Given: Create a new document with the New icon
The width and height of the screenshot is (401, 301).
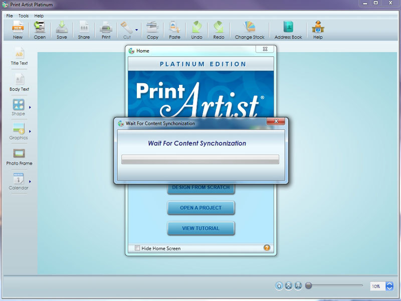Looking at the screenshot, I should (x=18, y=30).
